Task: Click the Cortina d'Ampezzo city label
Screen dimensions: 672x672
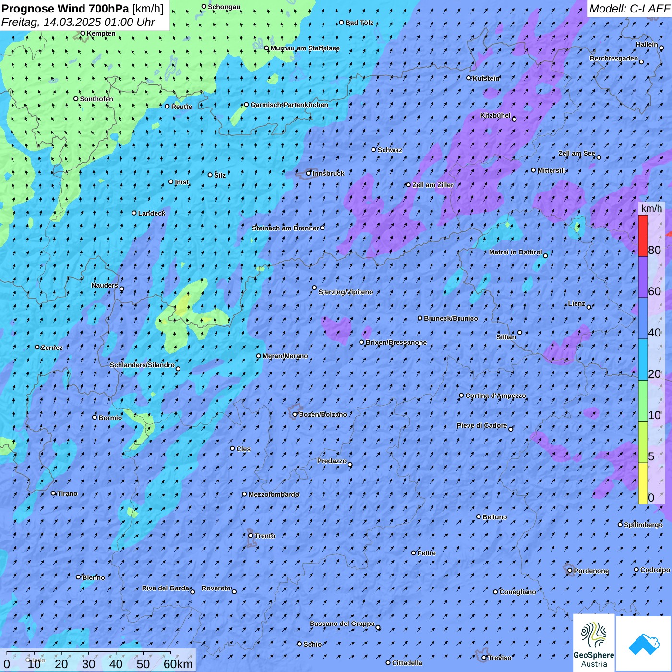Action: click(x=495, y=396)
